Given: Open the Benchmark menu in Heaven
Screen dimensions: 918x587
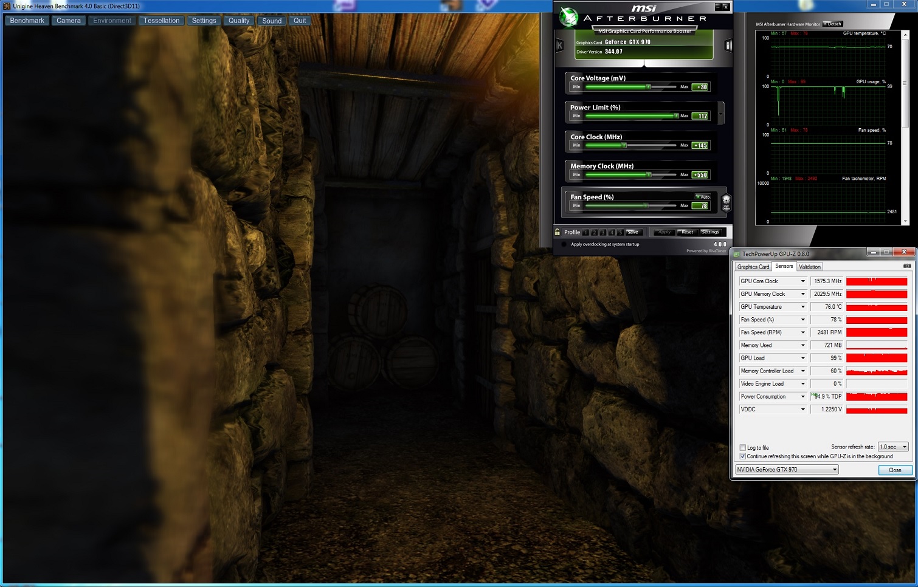Looking at the screenshot, I should (27, 21).
